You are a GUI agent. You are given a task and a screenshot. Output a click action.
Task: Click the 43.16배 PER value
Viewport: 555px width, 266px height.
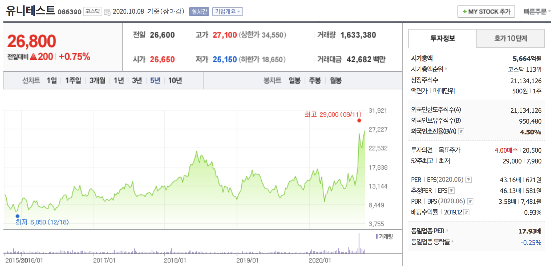tap(510, 180)
